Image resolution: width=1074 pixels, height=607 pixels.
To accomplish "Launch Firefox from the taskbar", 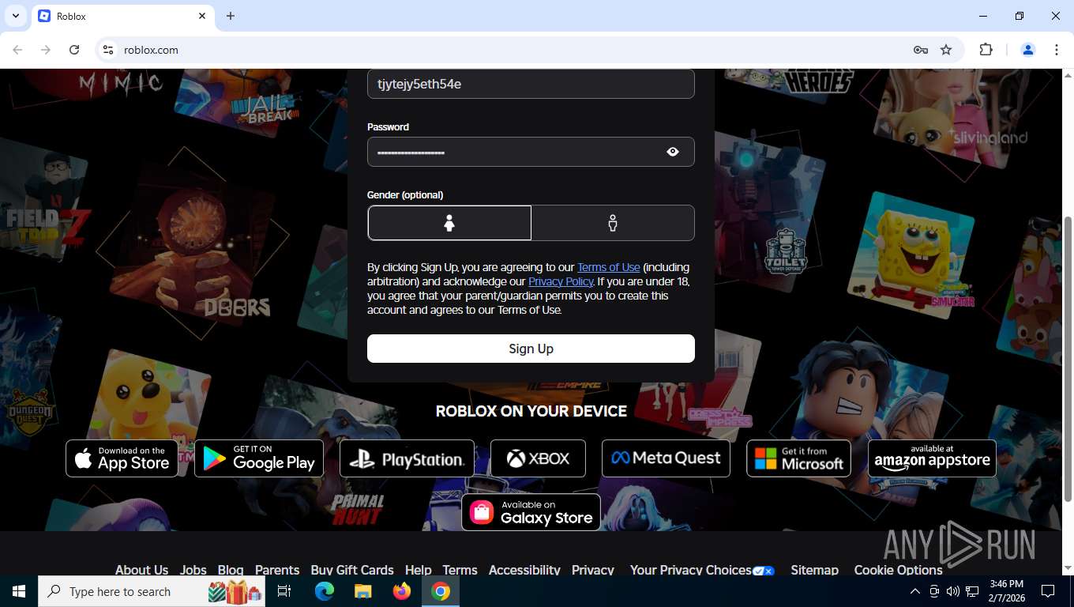I will [402, 591].
